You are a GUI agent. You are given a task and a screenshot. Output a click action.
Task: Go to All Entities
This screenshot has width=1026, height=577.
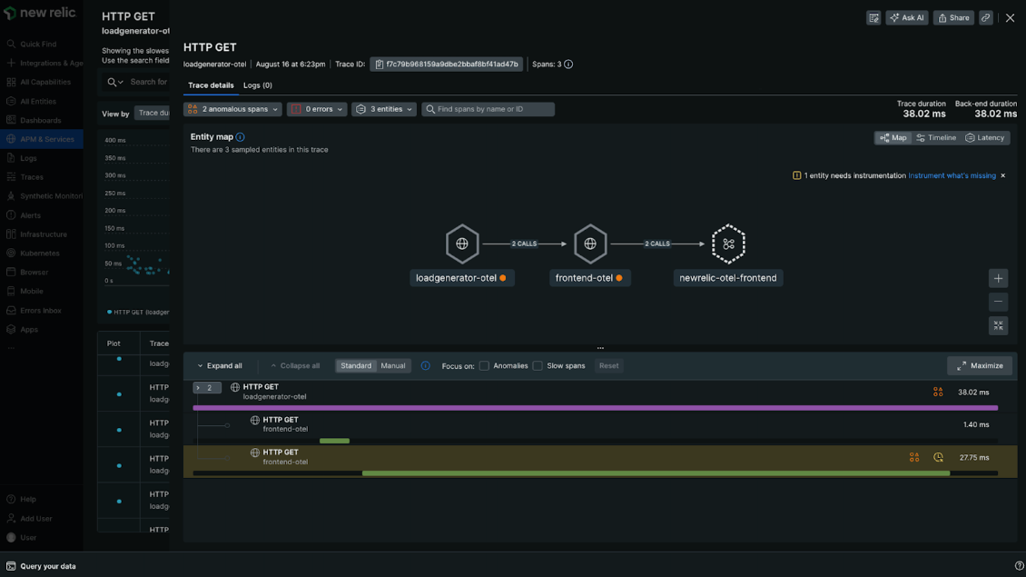(38, 102)
